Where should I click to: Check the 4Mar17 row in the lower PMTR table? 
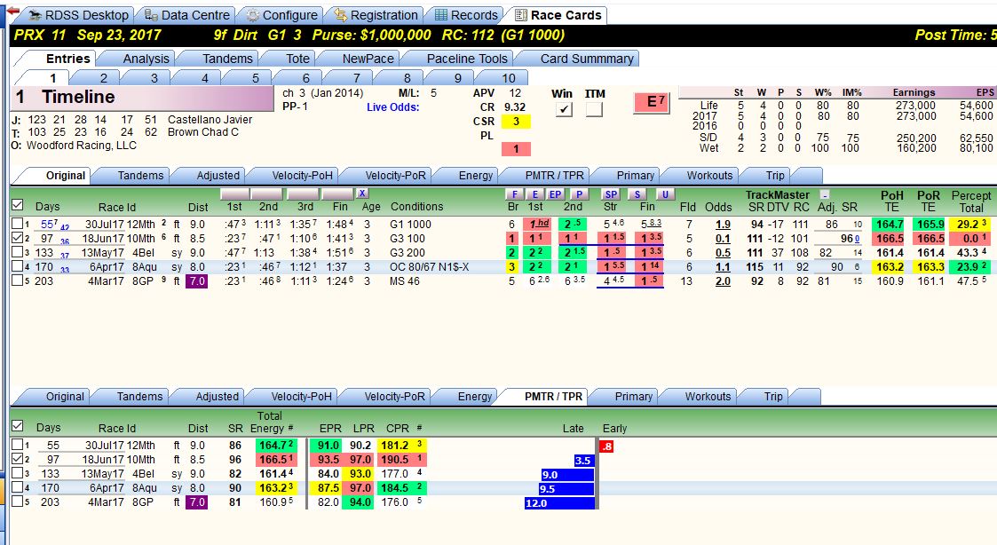[17, 502]
